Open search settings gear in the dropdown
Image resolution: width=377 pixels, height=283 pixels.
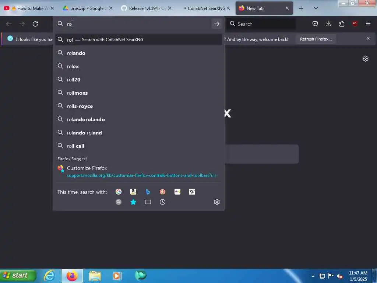click(216, 202)
